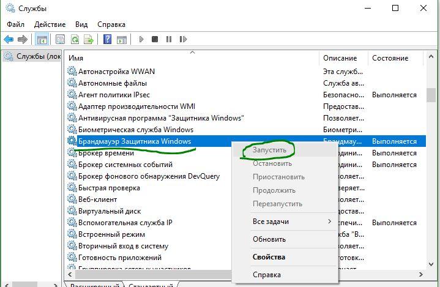
Task: Select the Агент политики IPsec service name
Action: (114, 94)
